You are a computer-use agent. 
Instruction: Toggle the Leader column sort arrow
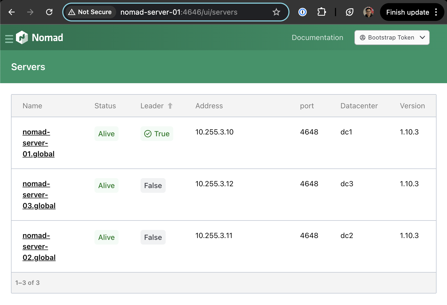tap(170, 106)
